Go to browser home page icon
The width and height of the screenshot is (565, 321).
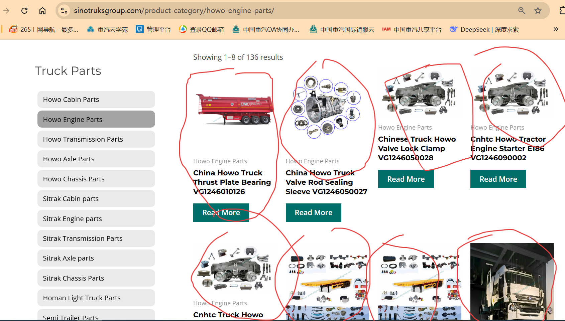click(x=42, y=11)
